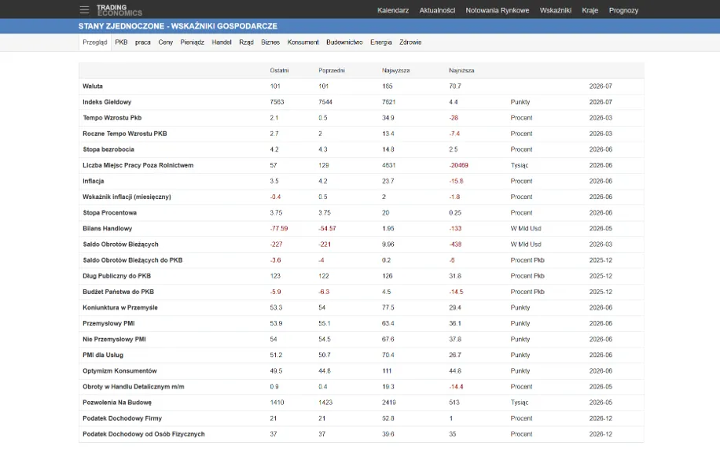Open the PMI dla Usług link
The height and width of the screenshot is (449, 720).
[103, 355]
